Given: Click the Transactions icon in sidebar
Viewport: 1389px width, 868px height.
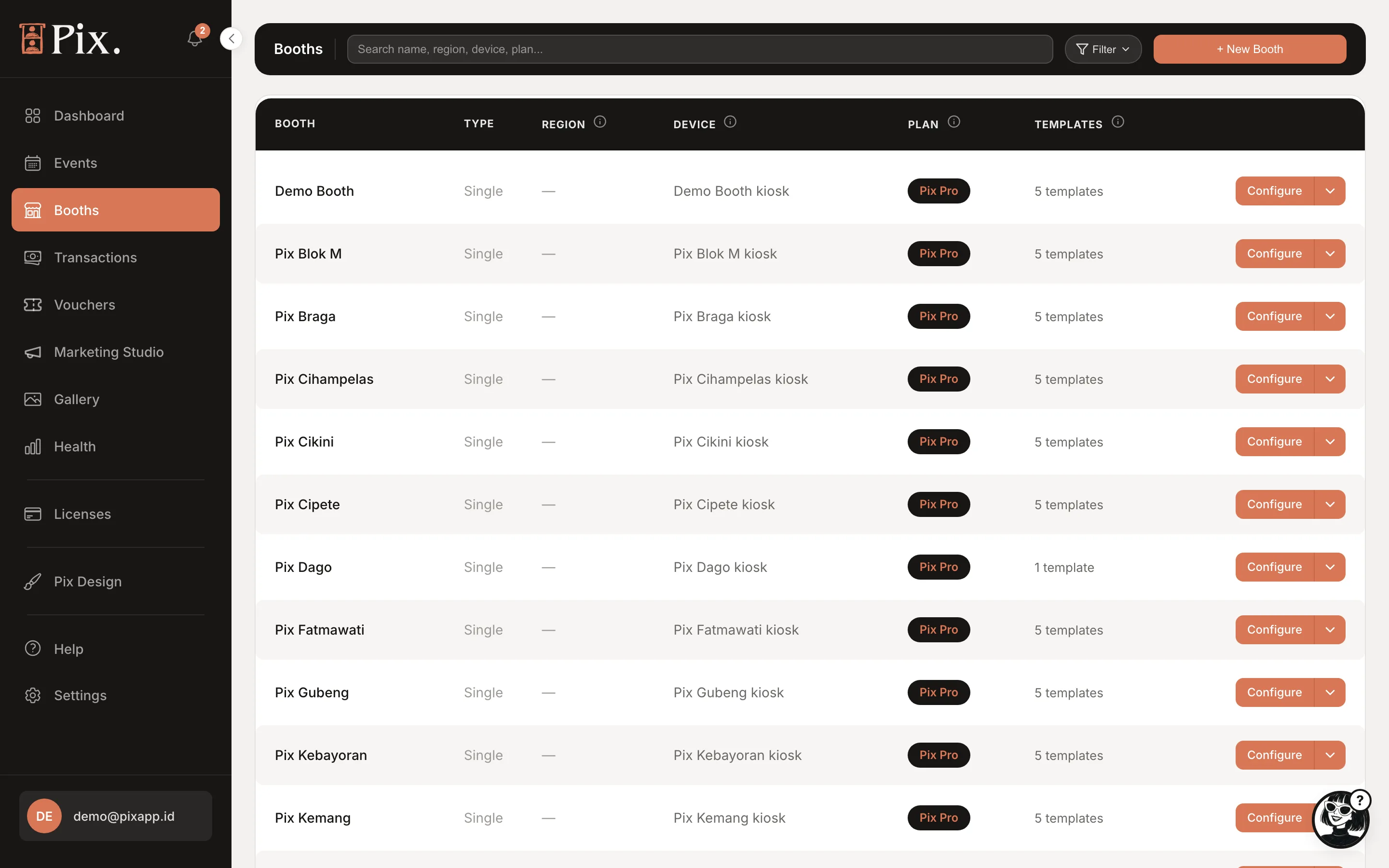Looking at the screenshot, I should pyautogui.click(x=33, y=258).
